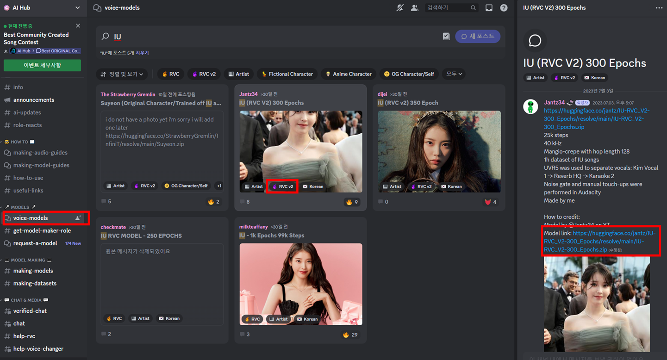This screenshot has height=360, width=667.
Task: Open more options for the IU post panel
Action: [659, 8]
